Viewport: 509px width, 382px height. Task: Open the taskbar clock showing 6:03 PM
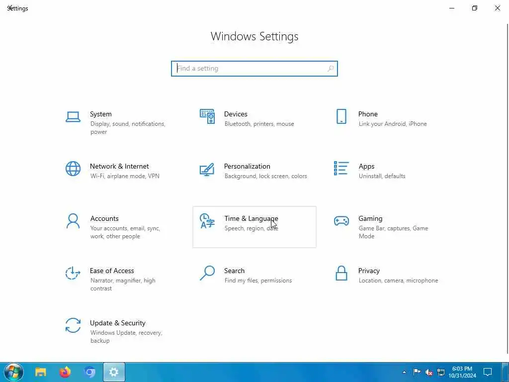[462, 372]
